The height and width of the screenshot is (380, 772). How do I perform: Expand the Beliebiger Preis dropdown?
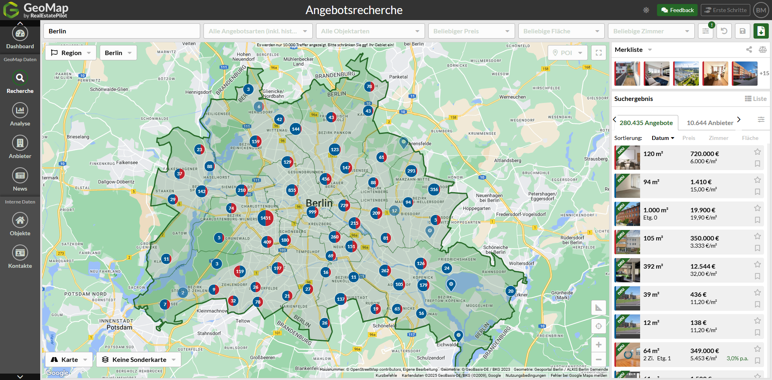(x=471, y=31)
